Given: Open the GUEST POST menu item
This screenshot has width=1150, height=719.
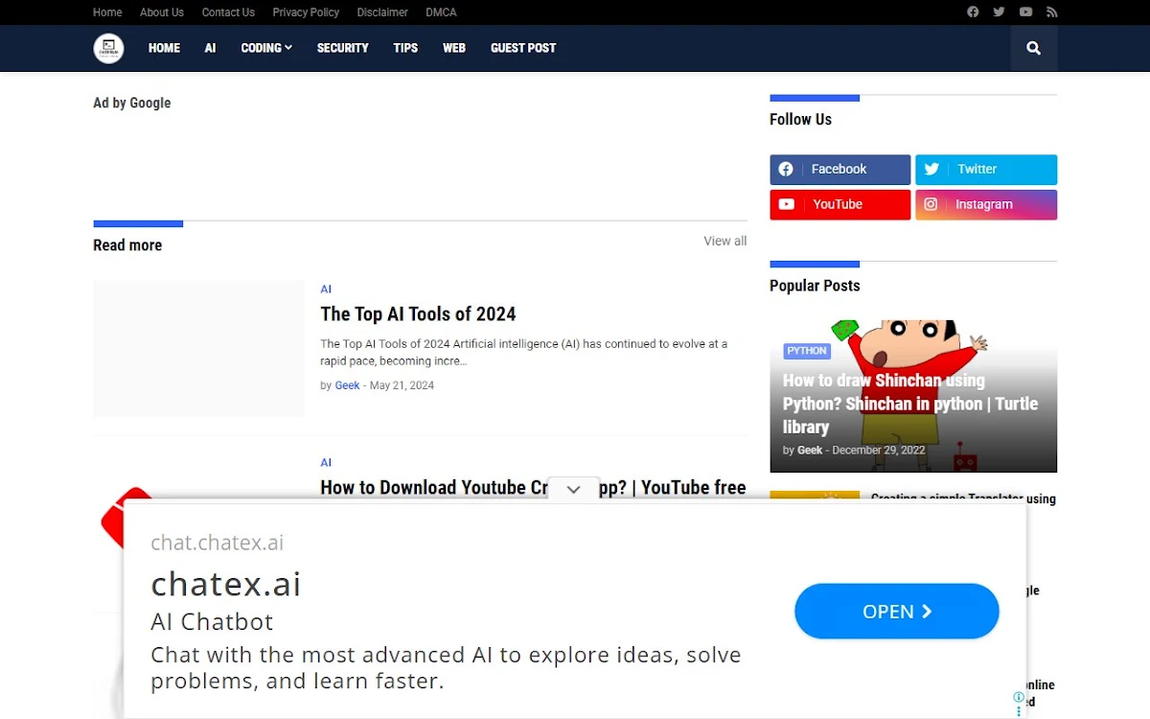Looking at the screenshot, I should point(523,48).
